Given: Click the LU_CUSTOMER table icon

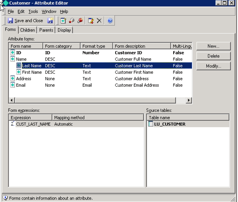Looking at the screenshot, I should click(x=150, y=124).
